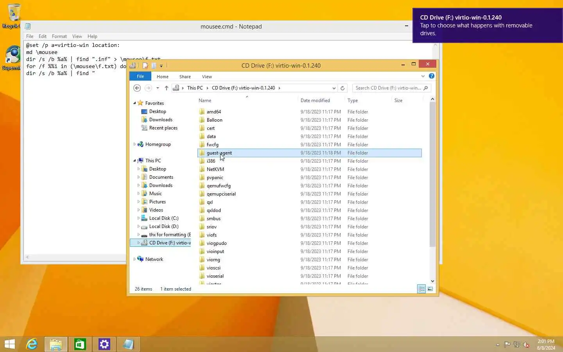Open the View ribbon tab in Explorer
The image size is (563, 352).
(x=207, y=77)
